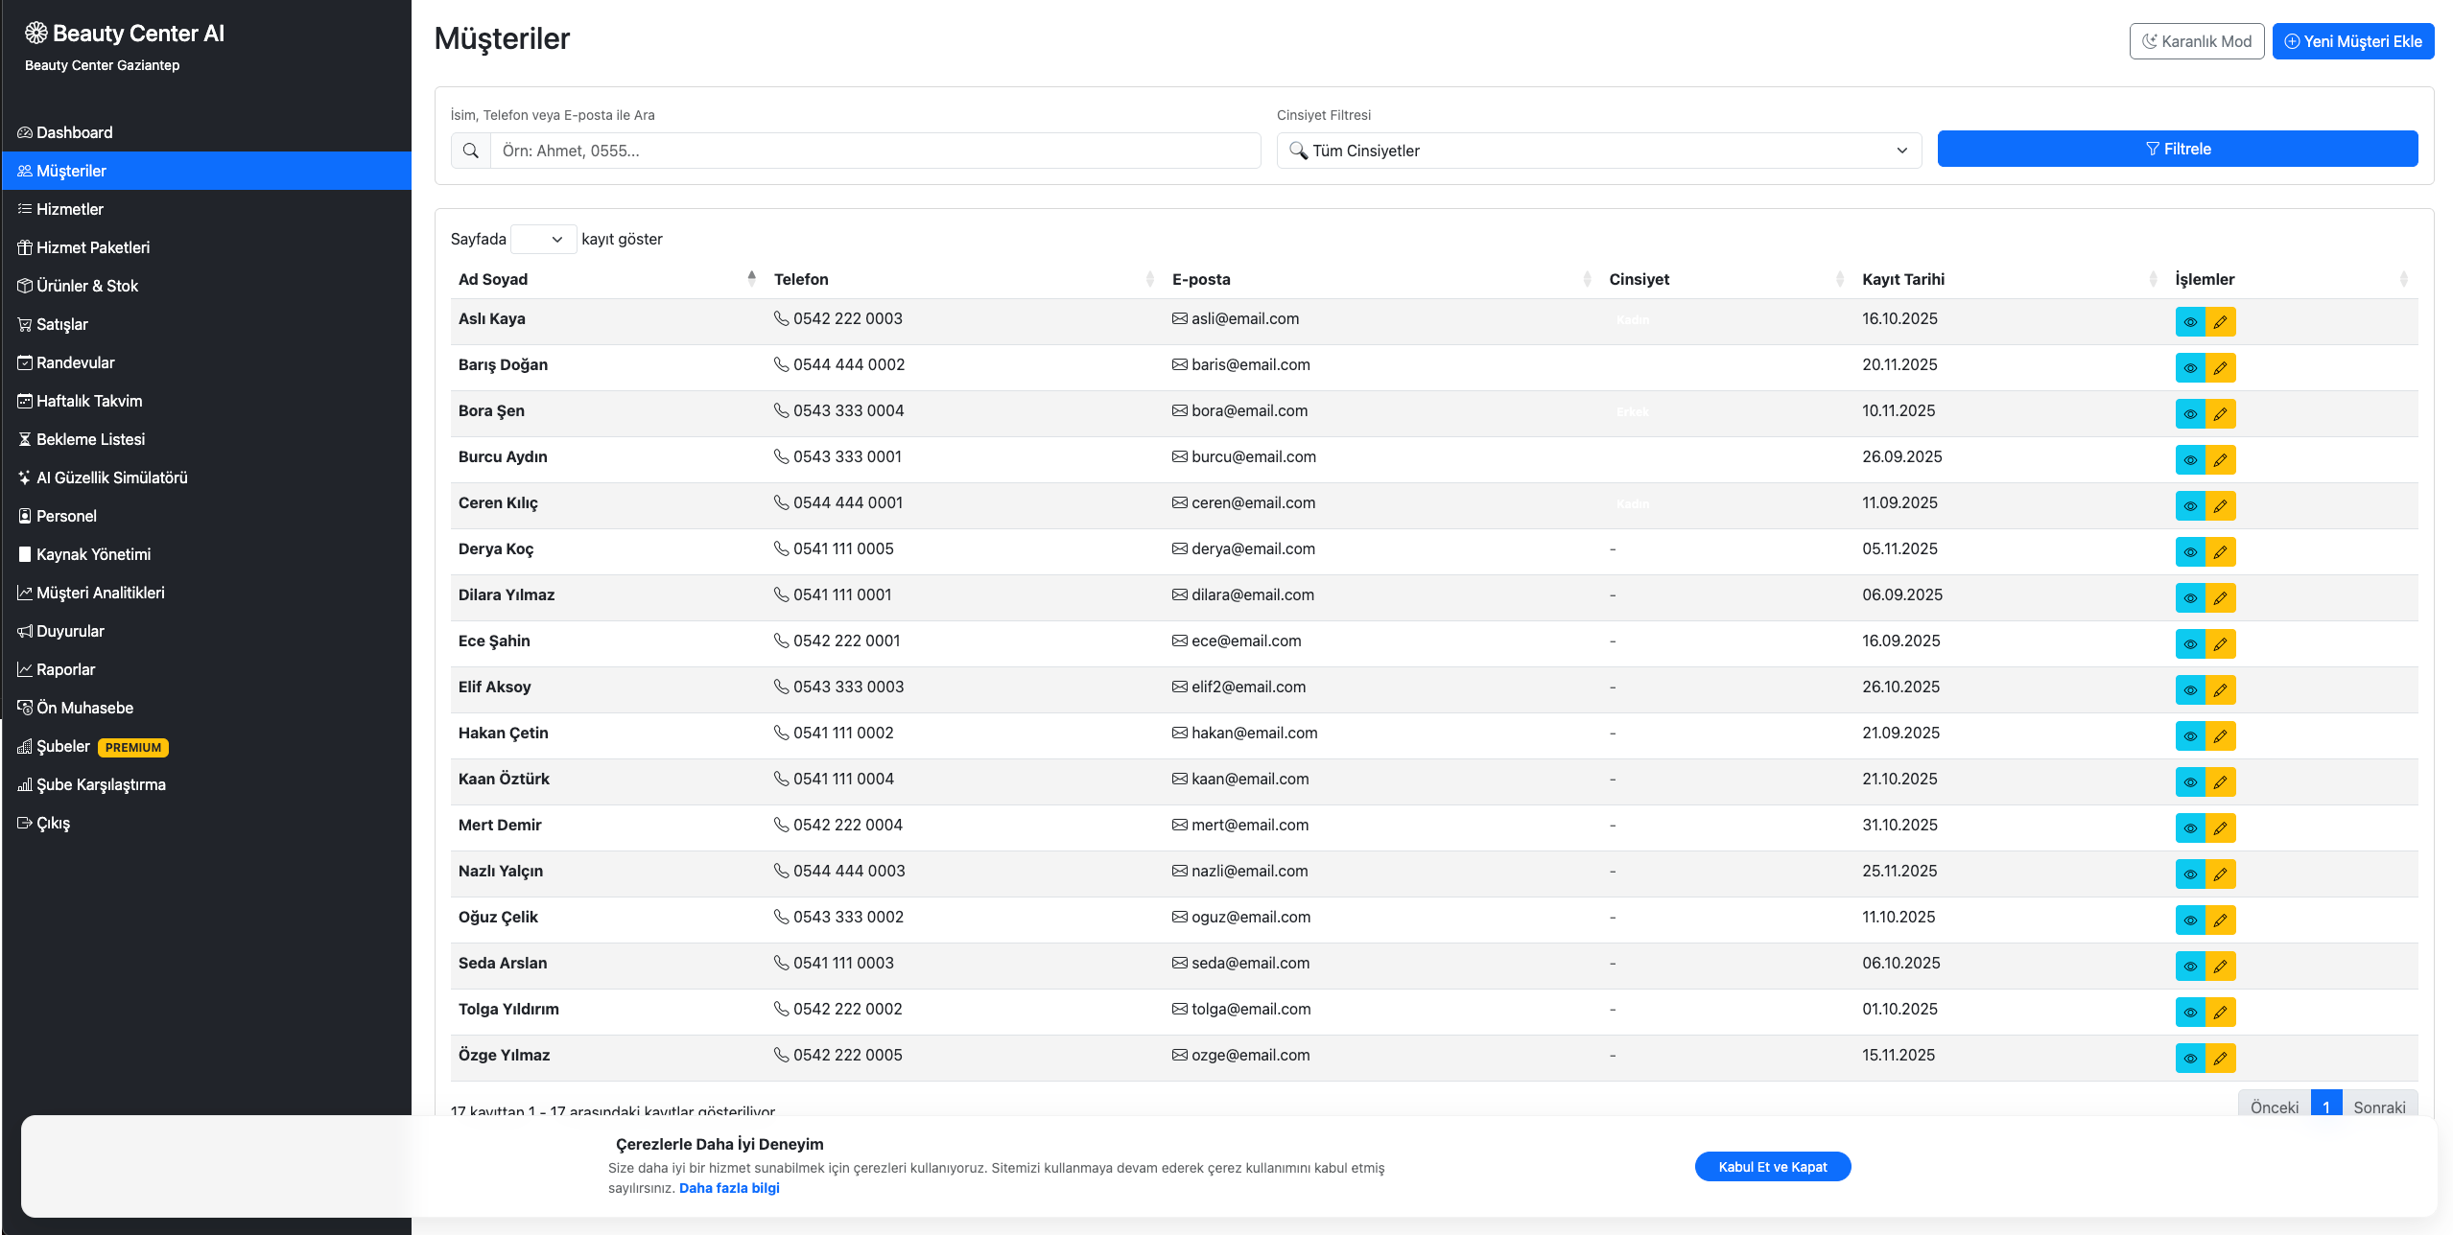Go to AI Güzellik Simülatörü page
The height and width of the screenshot is (1235, 2453).
click(111, 478)
